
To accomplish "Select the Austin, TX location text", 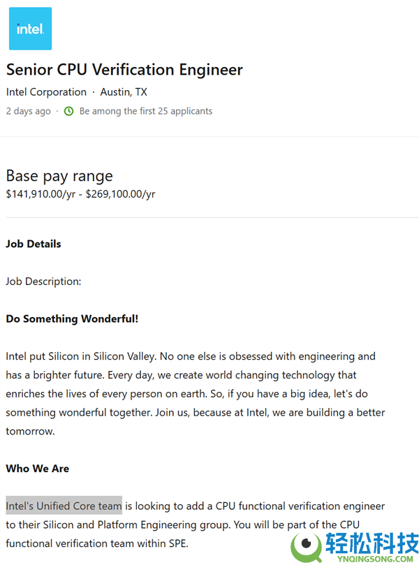I will pos(124,92).
